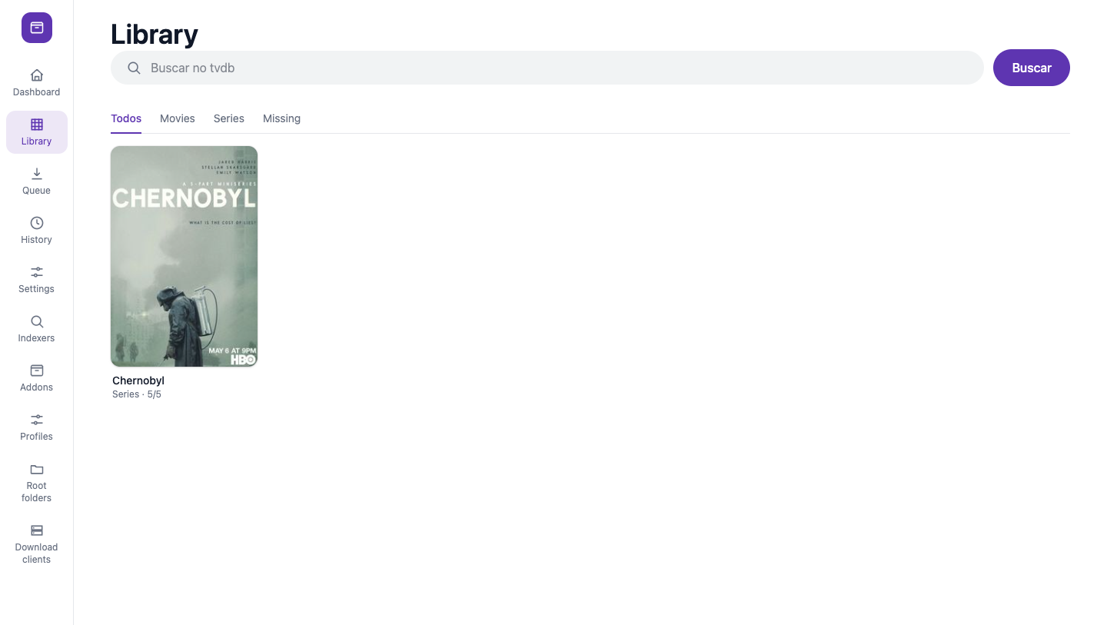
Task: Switch to the Todos tab
Action: [126, 118]
